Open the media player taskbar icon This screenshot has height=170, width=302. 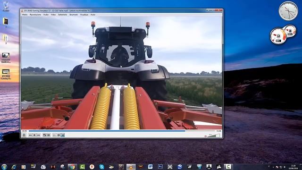click(x=24, y=167)
